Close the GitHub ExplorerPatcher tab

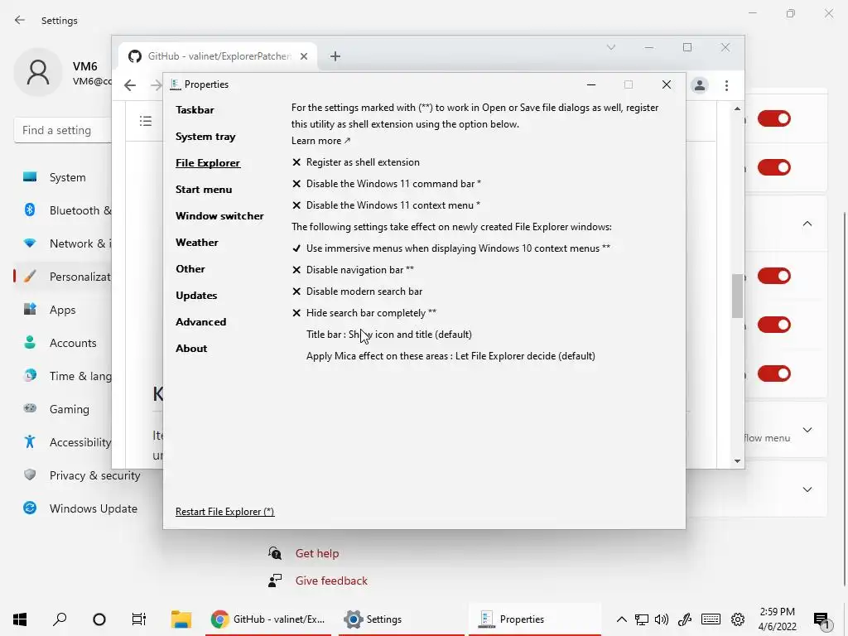coord(304,56)
